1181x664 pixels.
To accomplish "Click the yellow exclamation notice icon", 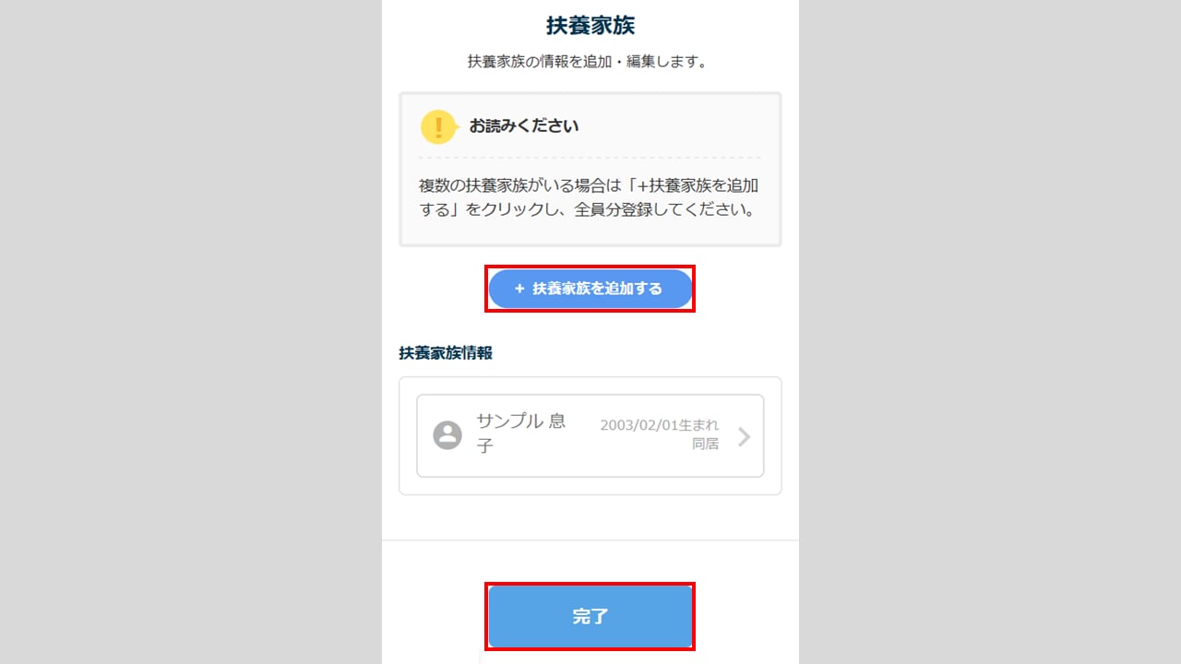I will (439, 126).
